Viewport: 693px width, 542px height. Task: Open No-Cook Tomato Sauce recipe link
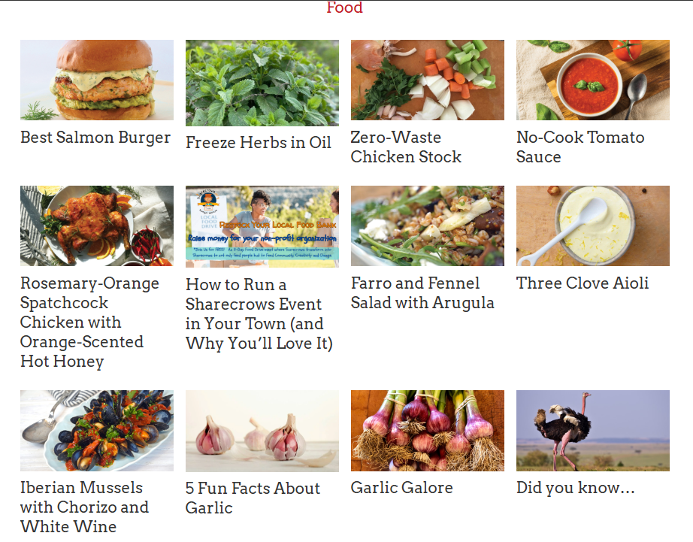coord(580,147)
